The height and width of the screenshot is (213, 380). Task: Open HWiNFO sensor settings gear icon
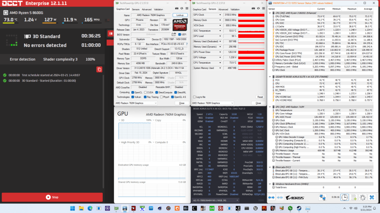click(x=363, y=197)
